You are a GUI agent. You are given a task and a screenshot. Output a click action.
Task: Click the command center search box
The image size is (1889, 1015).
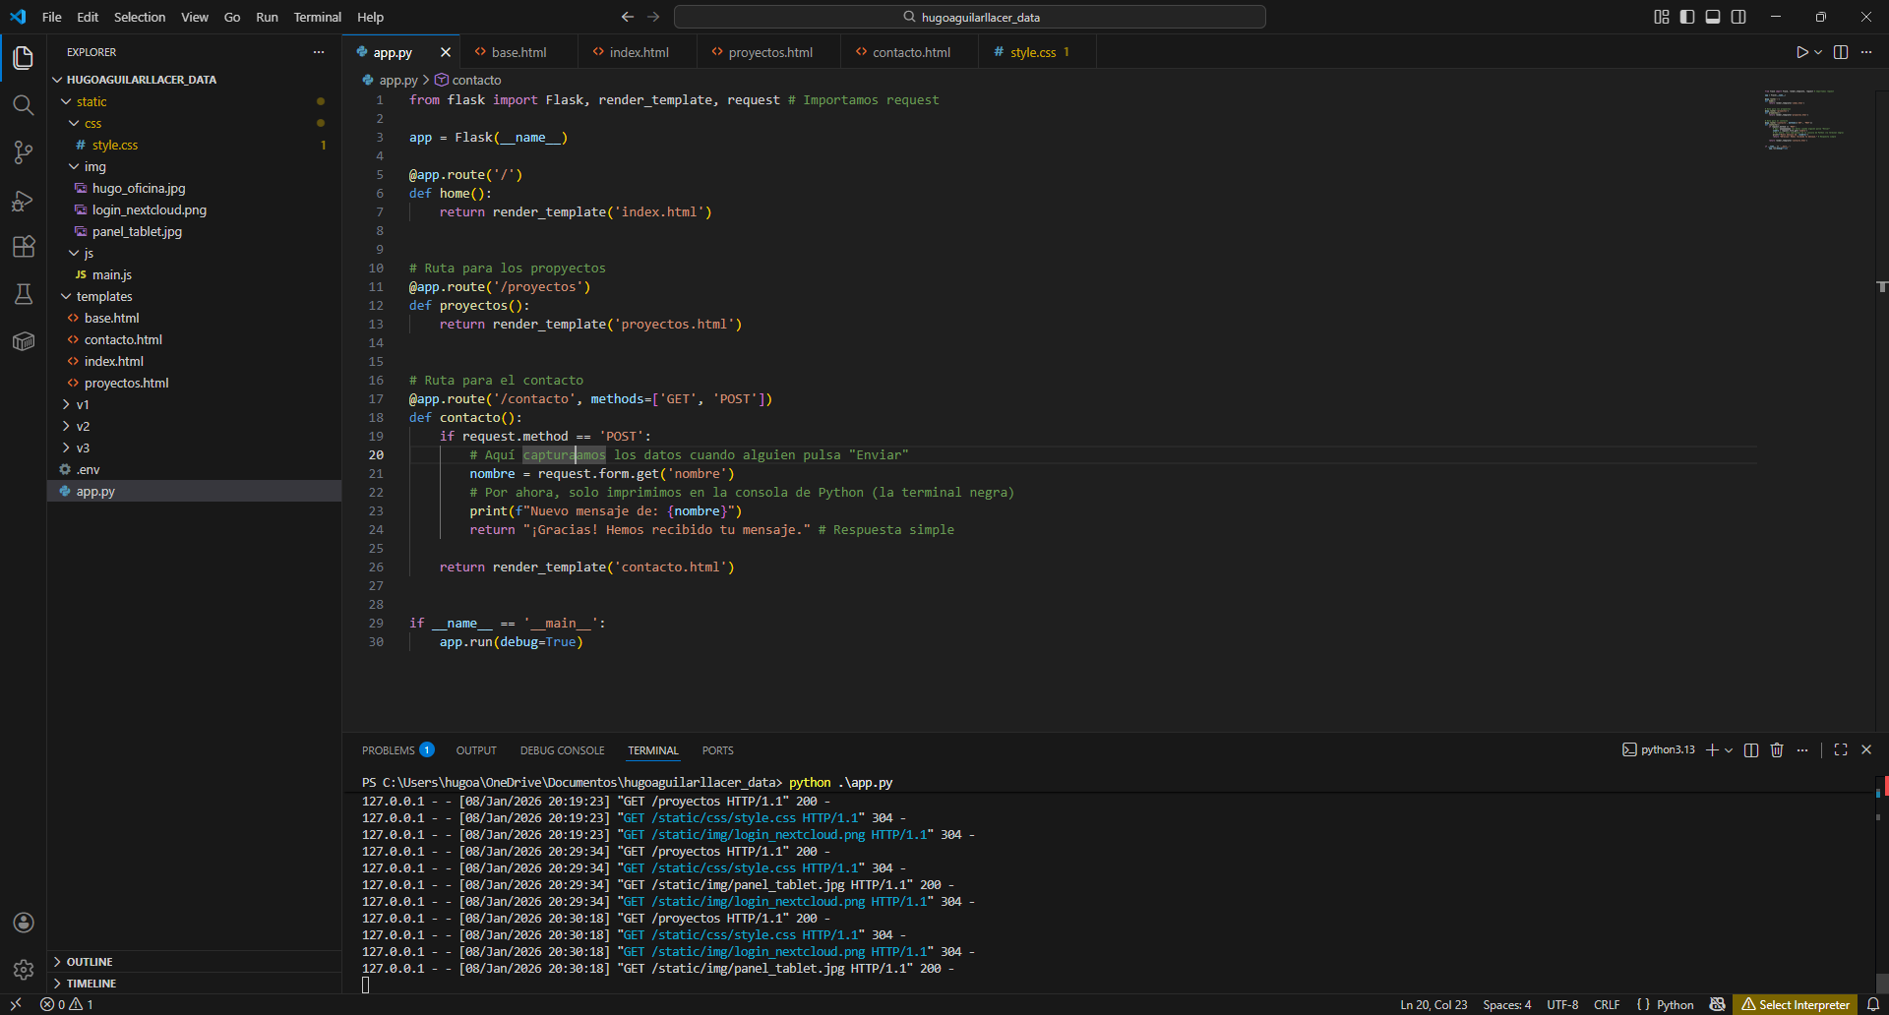coord(970,17)
